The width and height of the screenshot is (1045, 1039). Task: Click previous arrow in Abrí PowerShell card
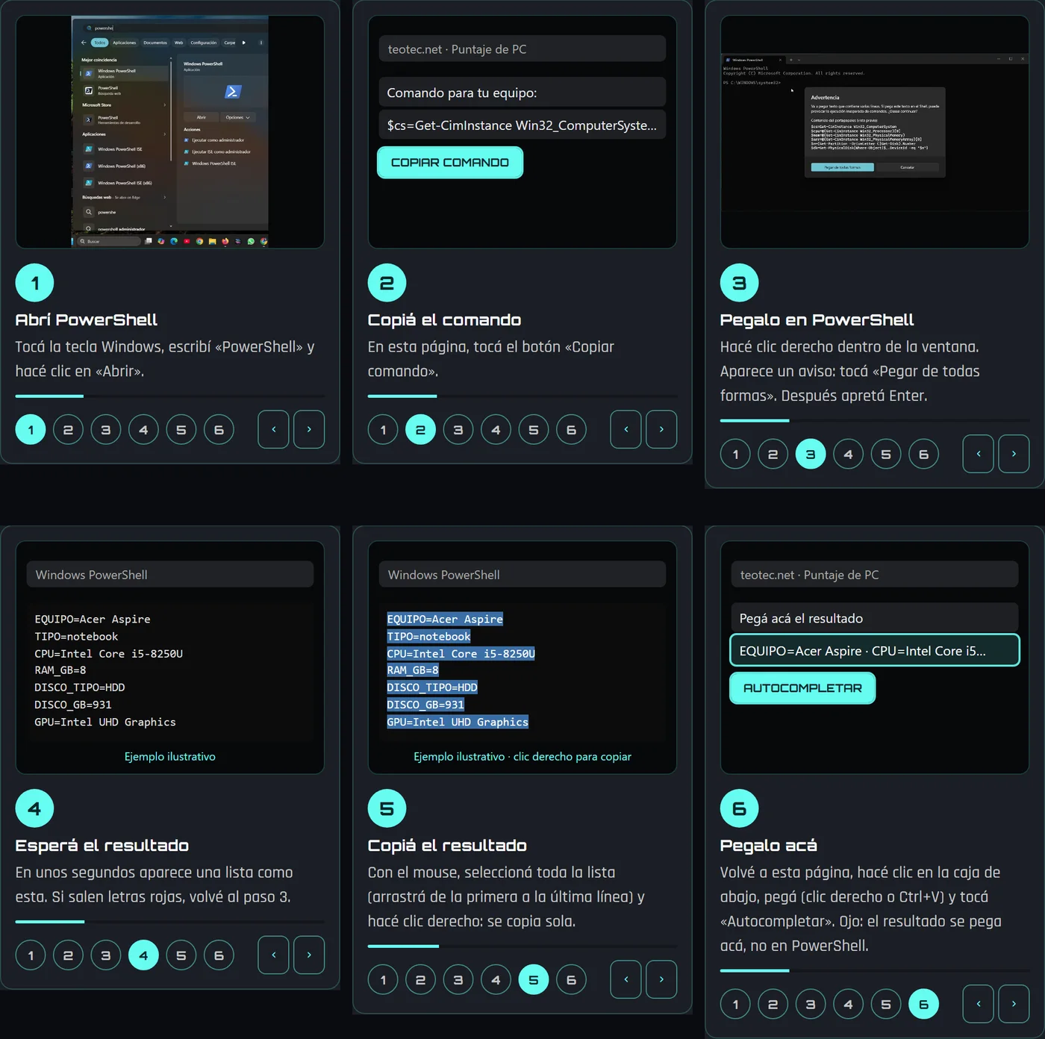[273, 429]
